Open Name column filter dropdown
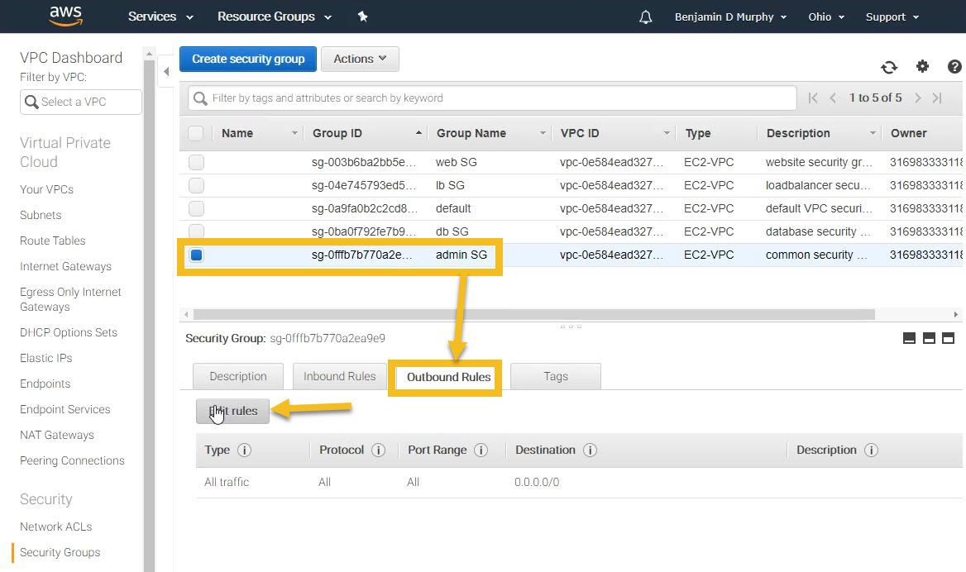Viewport: 966px width, 572px height. click(294, 134)
